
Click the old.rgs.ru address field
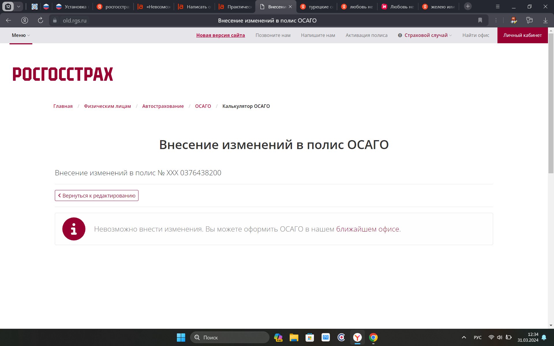(x=75, y=20)
